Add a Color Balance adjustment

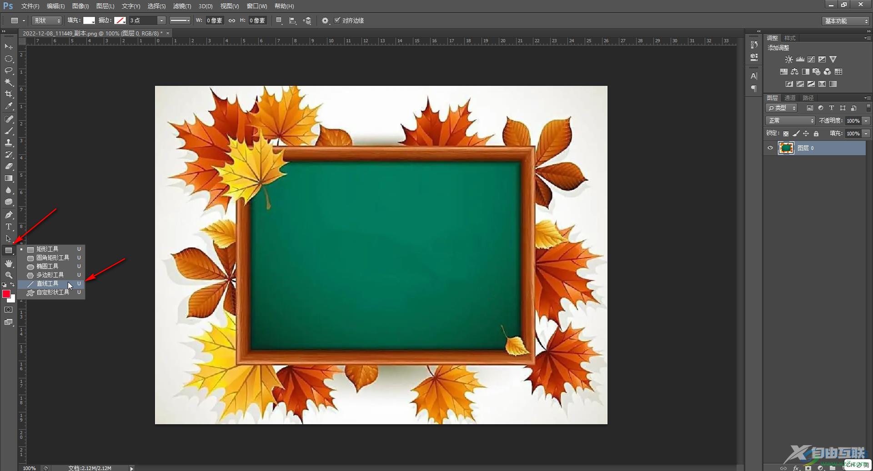(x=794, y=72)
